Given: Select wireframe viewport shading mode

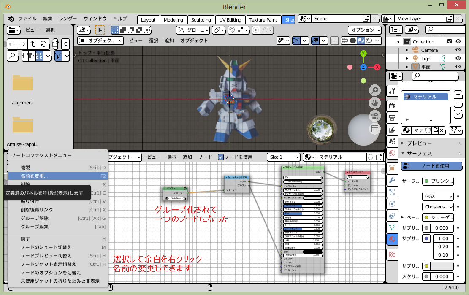Looking at the screenshot, I should click(345, 41).
